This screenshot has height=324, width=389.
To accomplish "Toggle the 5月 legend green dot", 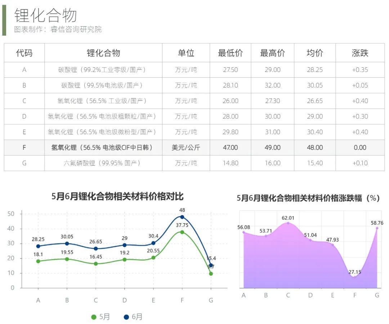I will pos(94,317).
